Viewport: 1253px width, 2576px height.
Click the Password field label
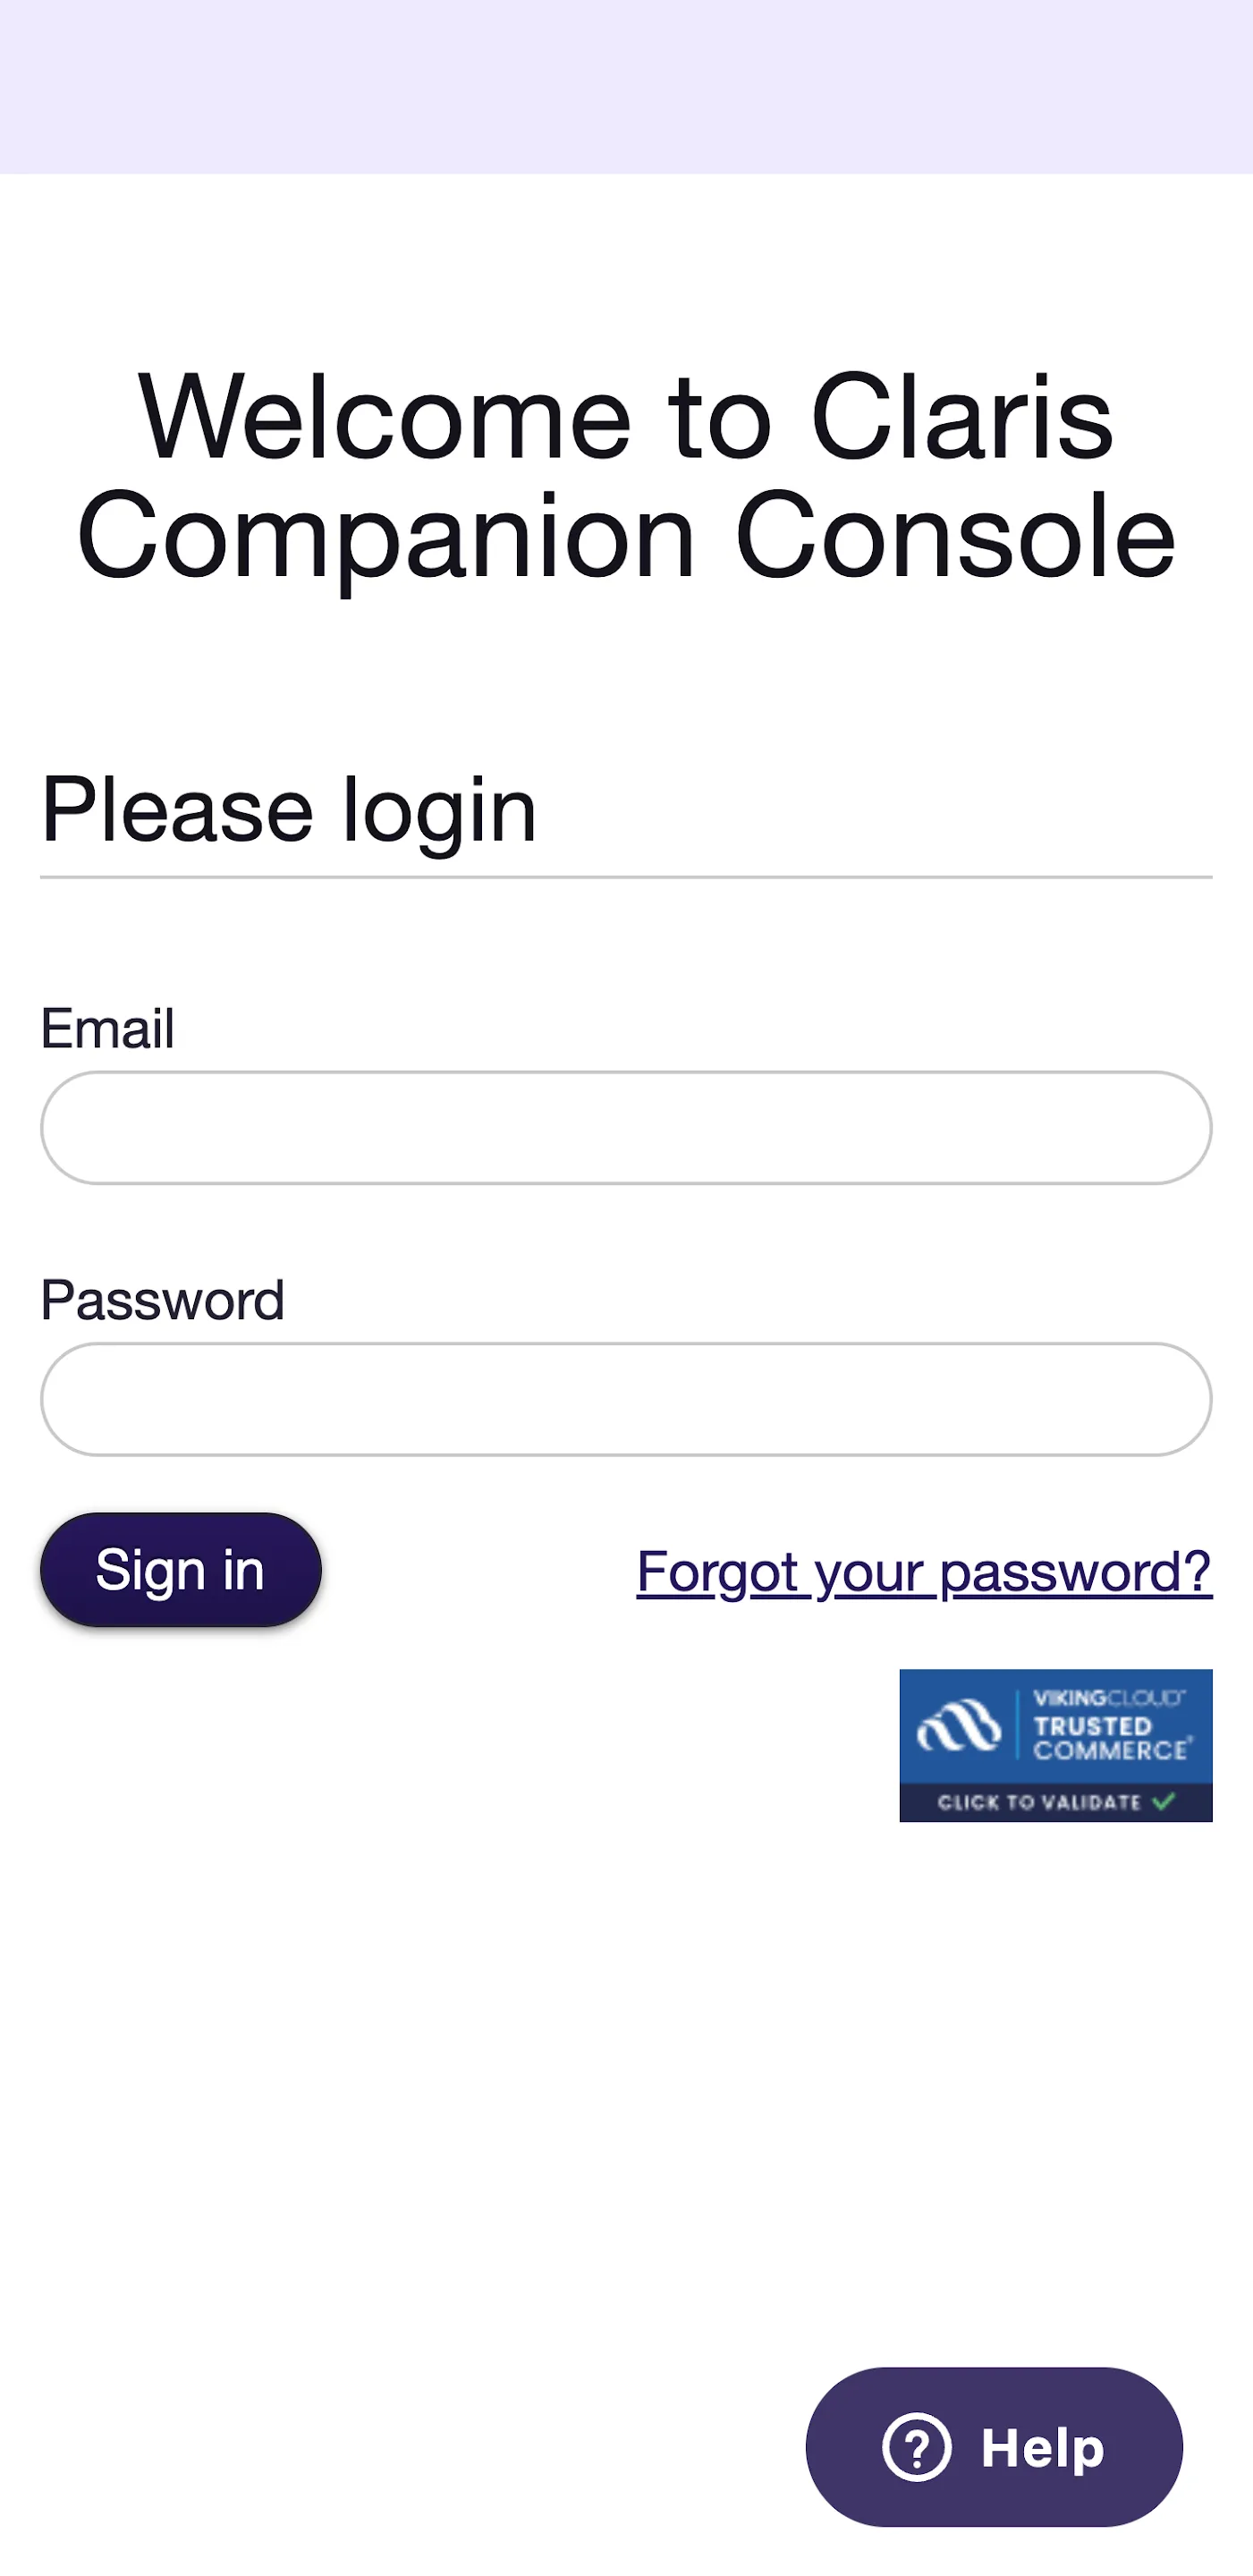[x=162, y=1300]
